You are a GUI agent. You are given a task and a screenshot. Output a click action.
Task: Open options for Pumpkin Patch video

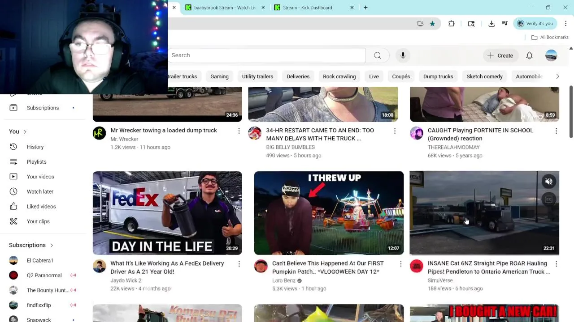400,264
